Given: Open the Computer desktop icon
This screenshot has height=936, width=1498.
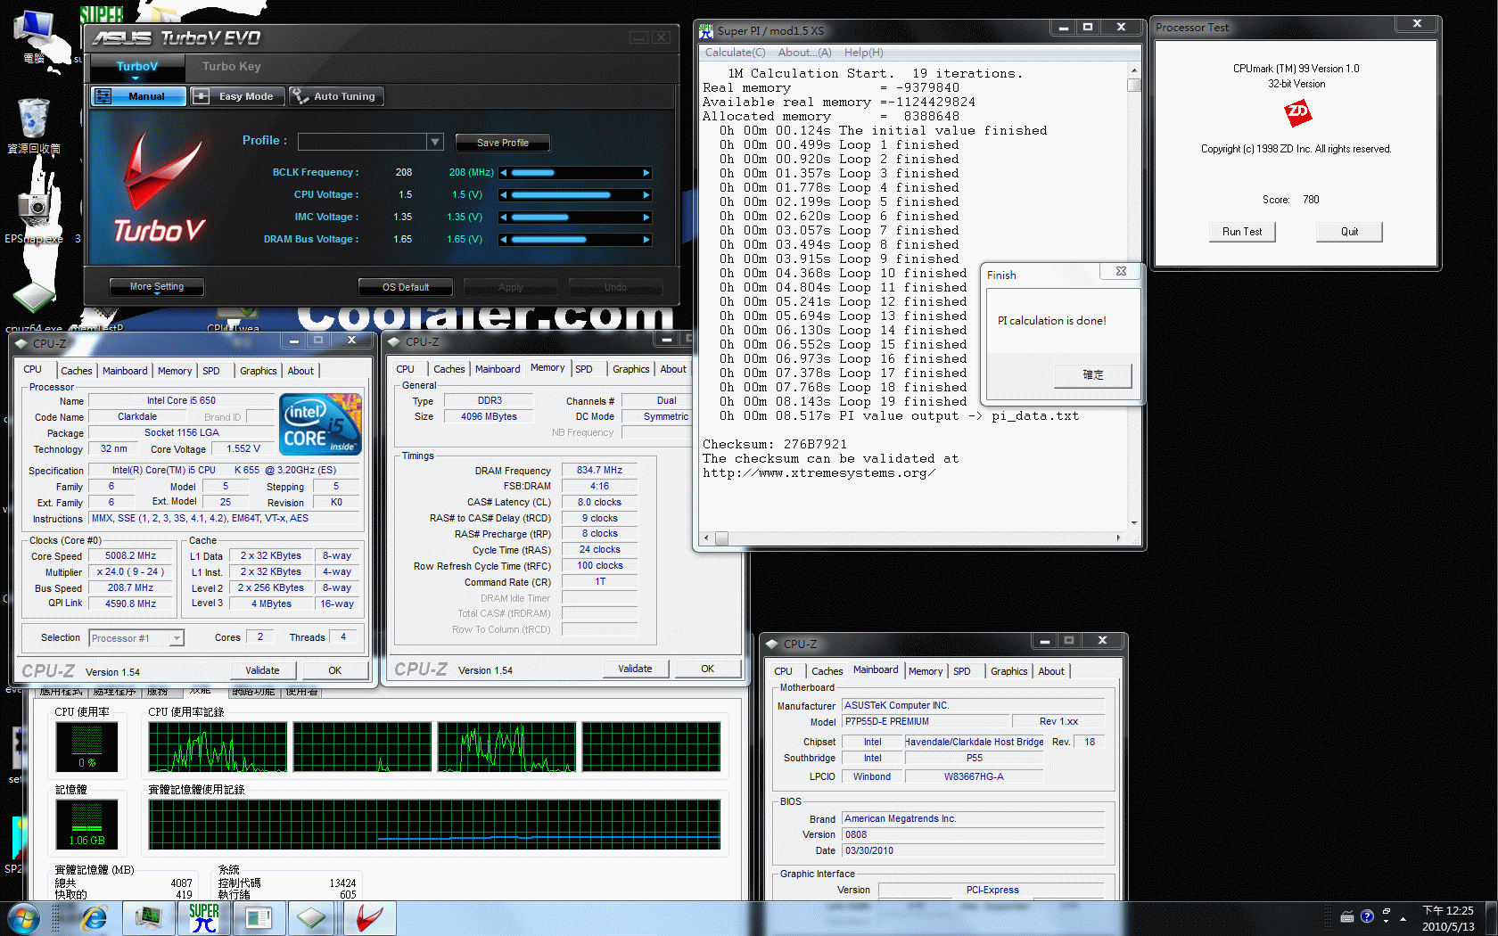Looking at the screenshot, I should (36, 37).
